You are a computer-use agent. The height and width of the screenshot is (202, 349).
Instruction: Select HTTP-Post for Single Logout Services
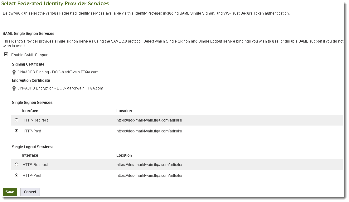click(16, 175)
